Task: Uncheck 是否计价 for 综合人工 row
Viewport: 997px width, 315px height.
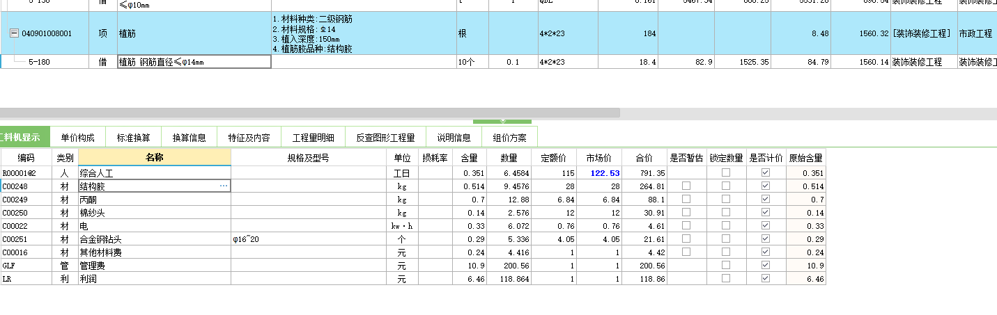Action: click(766, 173)
